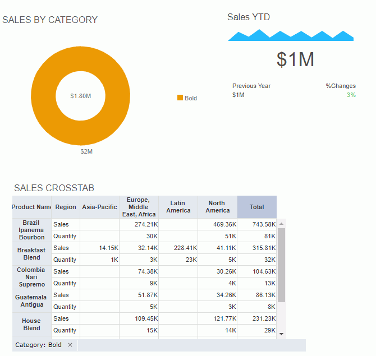Click the Europe, Middle East, Africa header

139,207
